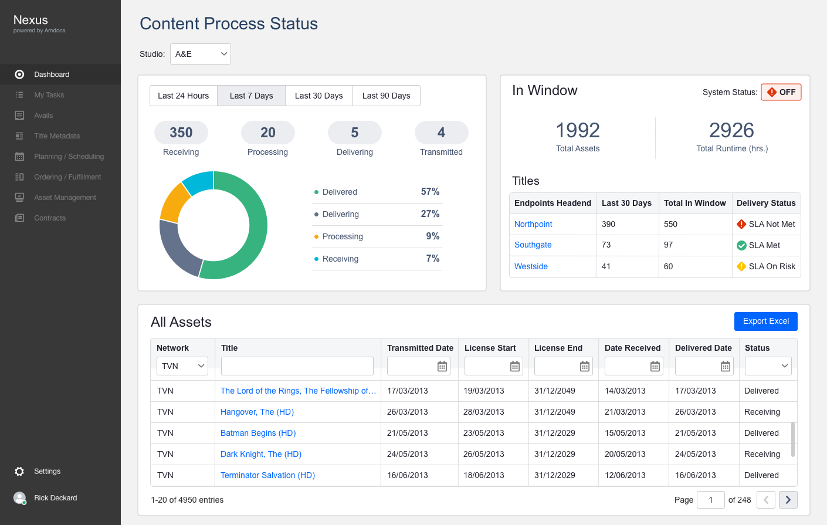Open Transmitted Date calendar picker

[x=442, y=367]
